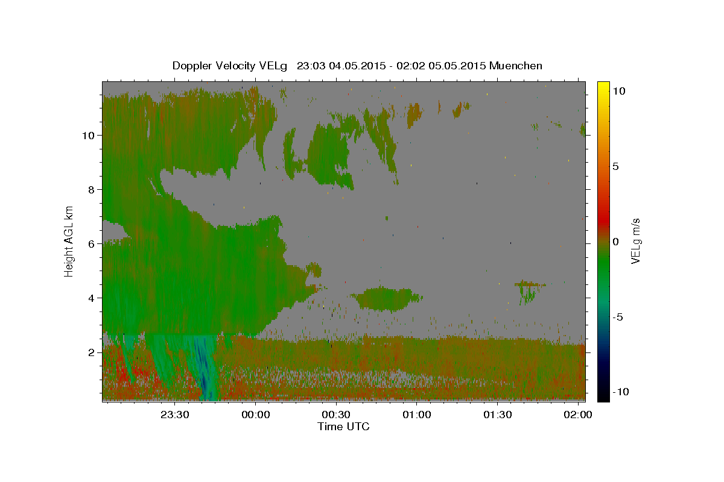724x482 pixels.
Task: Click the colorbar value -5 label
Action: pos(618,316)
